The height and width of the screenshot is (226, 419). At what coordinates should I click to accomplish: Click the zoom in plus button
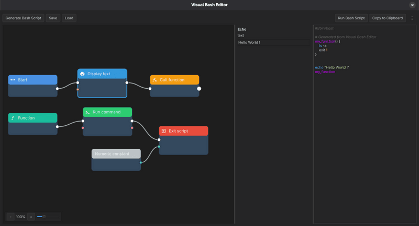tap(31, 217)
